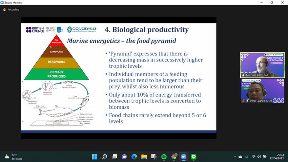Open File Explorer from the taskbar
The width and height of the screenshot is (288, 162).
(x=144, y=157)
